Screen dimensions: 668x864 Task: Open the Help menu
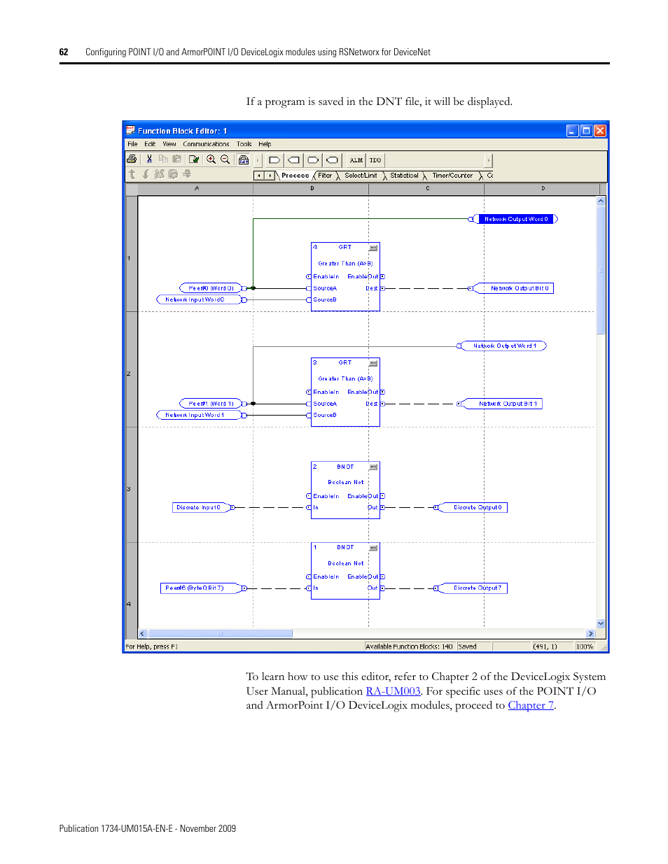265,144
